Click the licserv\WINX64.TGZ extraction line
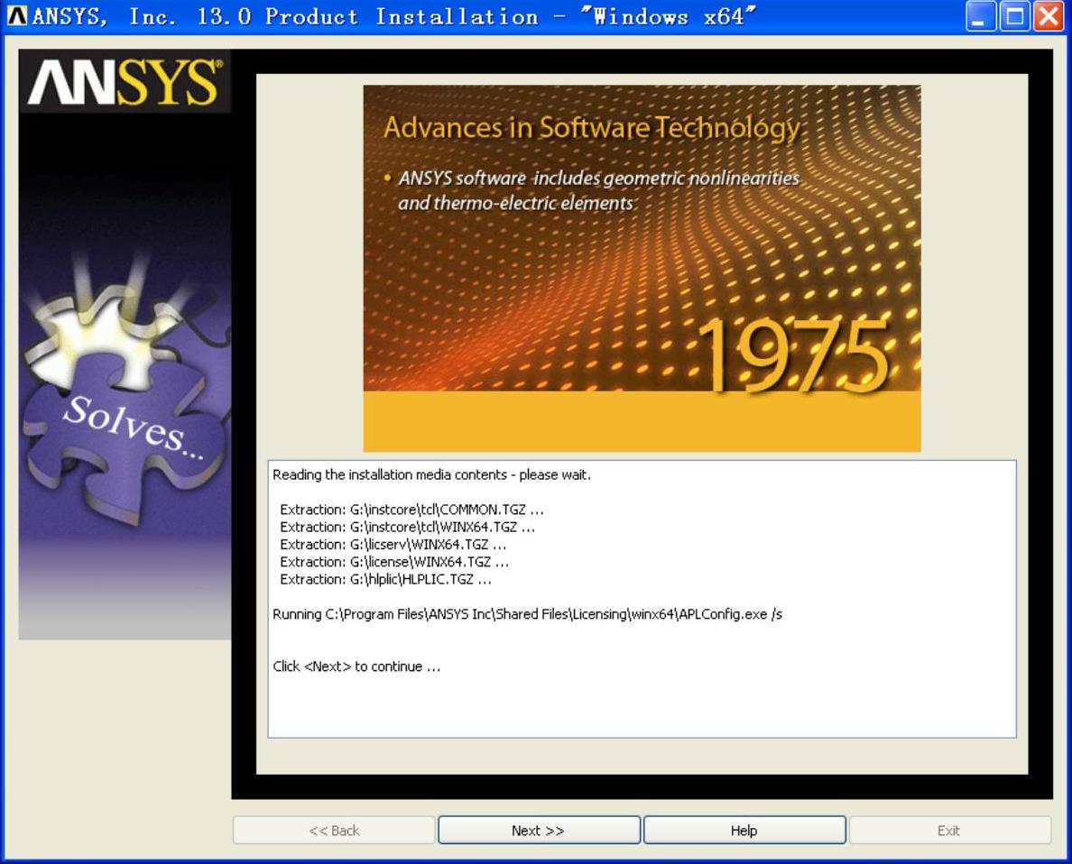 (393, 544)
